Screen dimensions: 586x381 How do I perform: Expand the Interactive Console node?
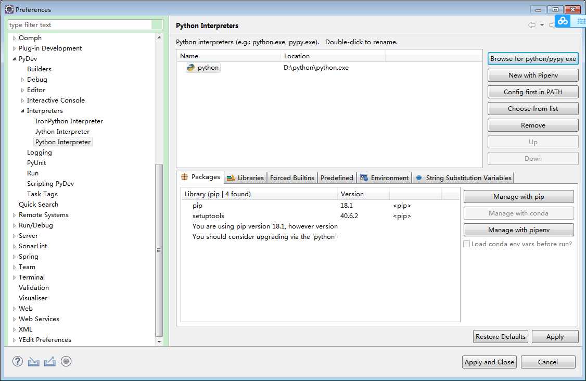tap(22, 100)
